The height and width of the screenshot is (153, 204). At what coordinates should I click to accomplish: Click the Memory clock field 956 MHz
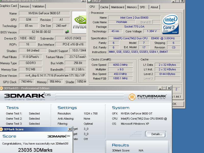[55, 82]
